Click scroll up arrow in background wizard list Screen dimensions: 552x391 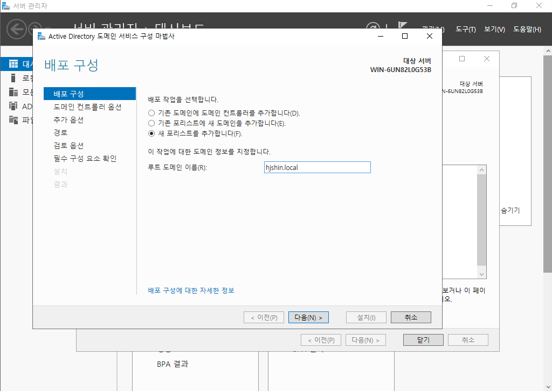[481, 170]
